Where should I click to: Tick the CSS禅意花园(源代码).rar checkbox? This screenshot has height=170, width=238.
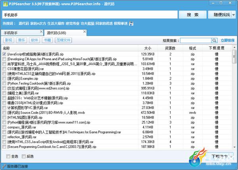tap(4, 69)
